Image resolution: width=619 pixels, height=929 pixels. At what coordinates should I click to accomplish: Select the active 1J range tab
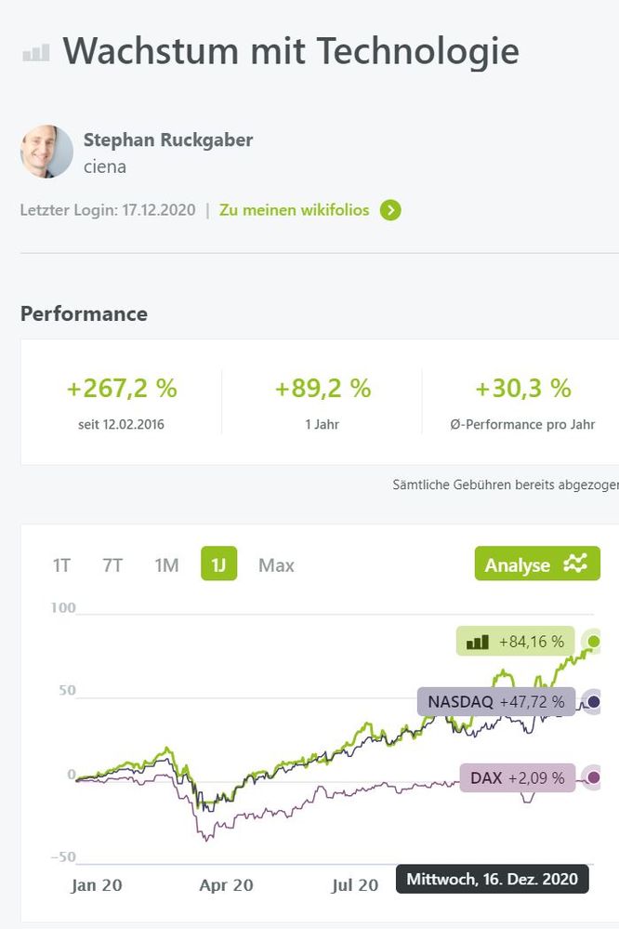coord(218,564)
